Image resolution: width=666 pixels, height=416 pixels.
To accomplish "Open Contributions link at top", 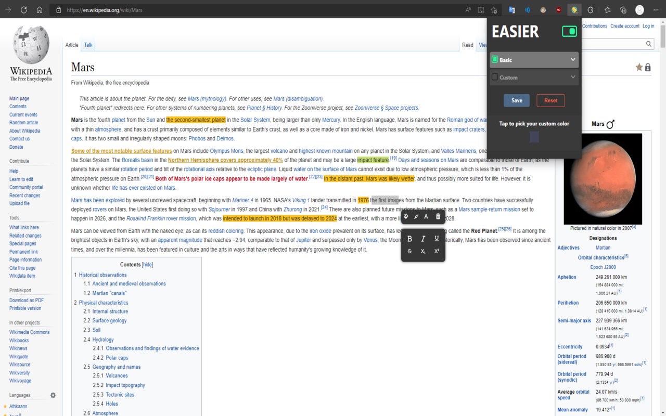I will [x=595, y=26].
